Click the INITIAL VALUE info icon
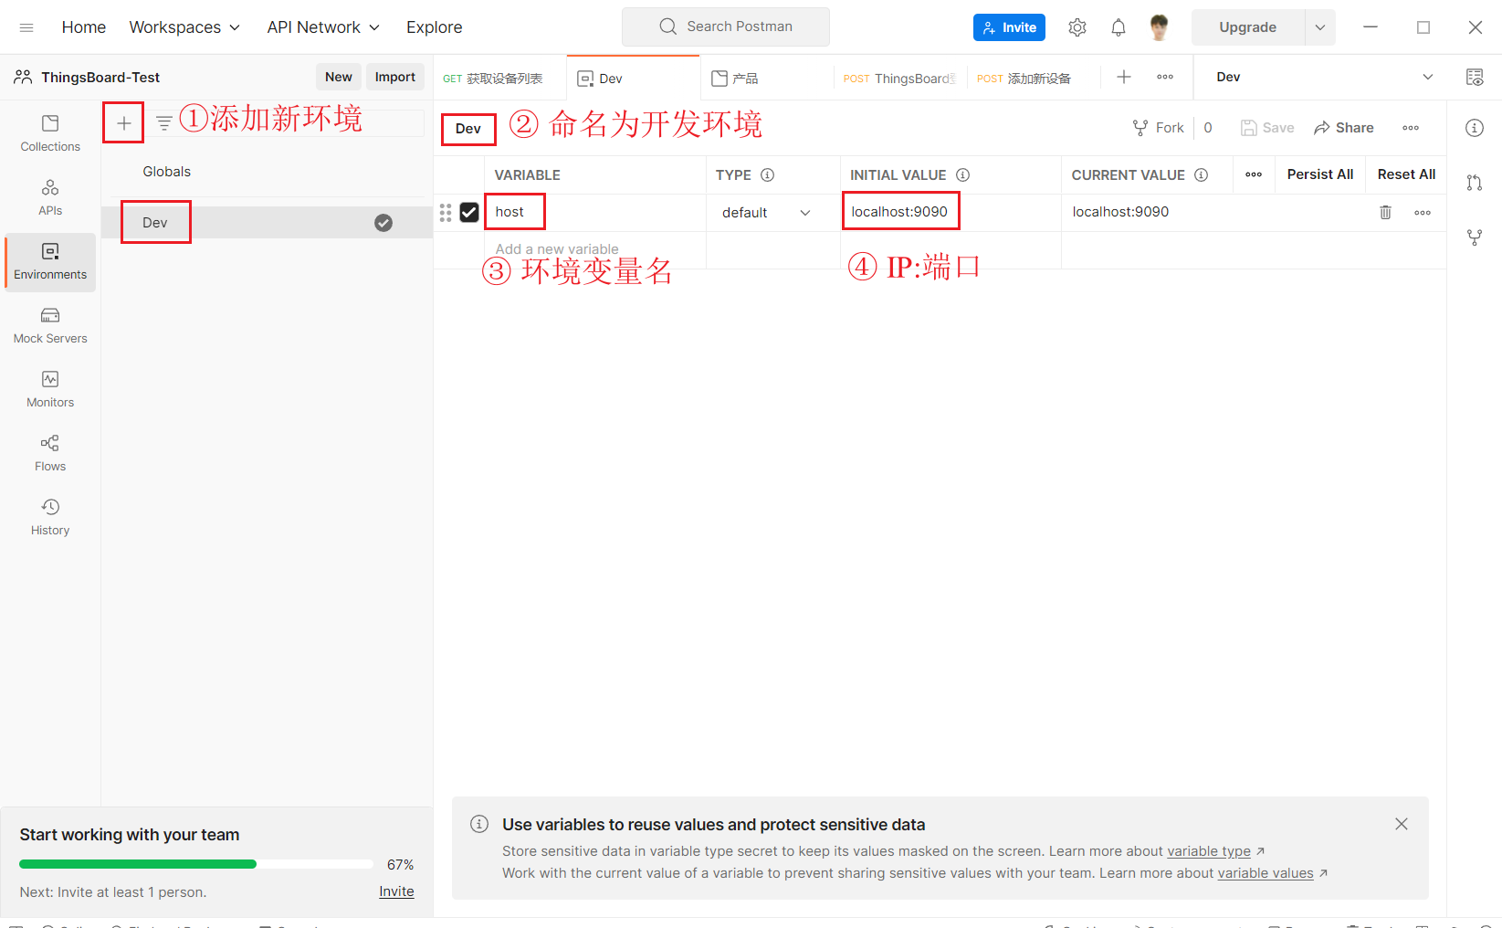The image size is (1502, 928). [962, 175]
